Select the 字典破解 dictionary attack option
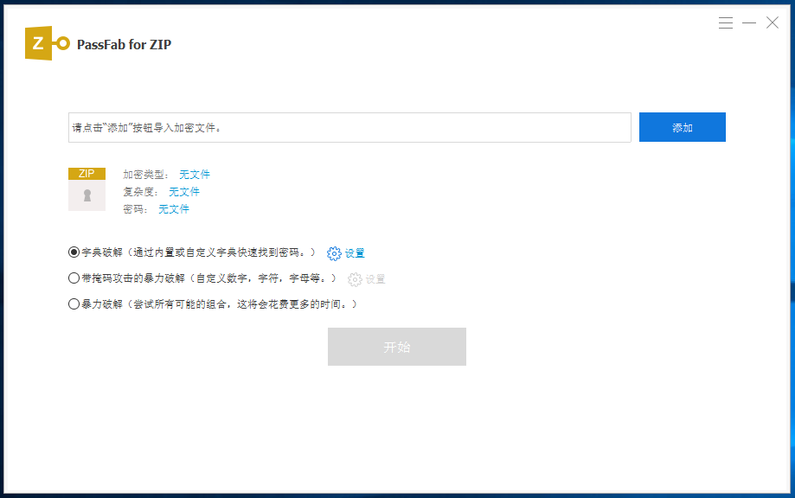 pyautogui.click(x=74, y=252)
